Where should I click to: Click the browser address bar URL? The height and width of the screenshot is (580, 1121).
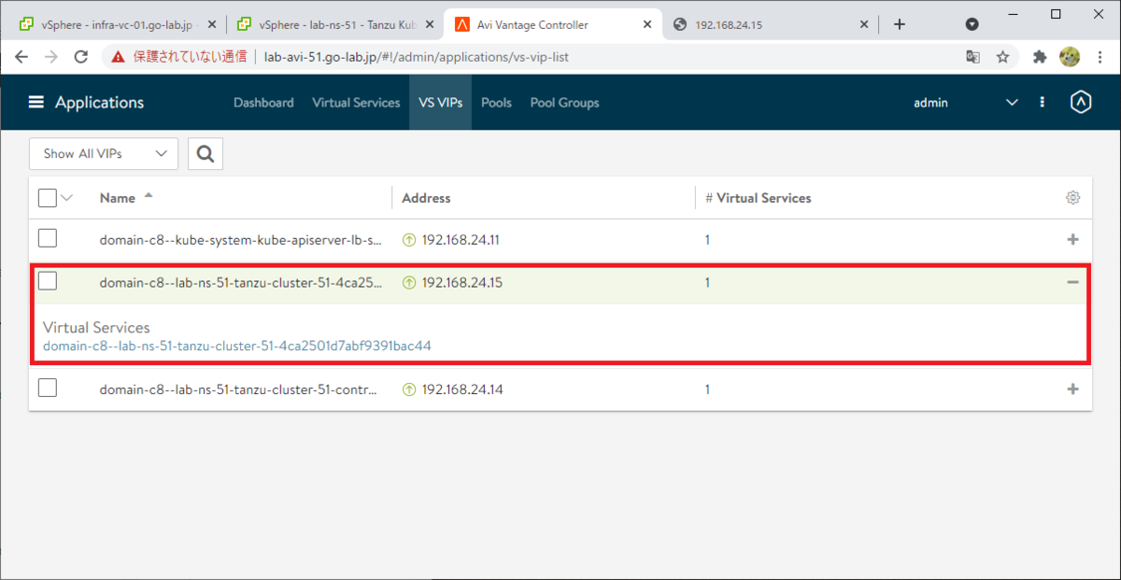pos(417,57)
